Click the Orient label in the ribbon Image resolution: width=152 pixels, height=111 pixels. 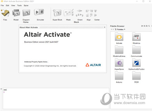tap(80, 20)
